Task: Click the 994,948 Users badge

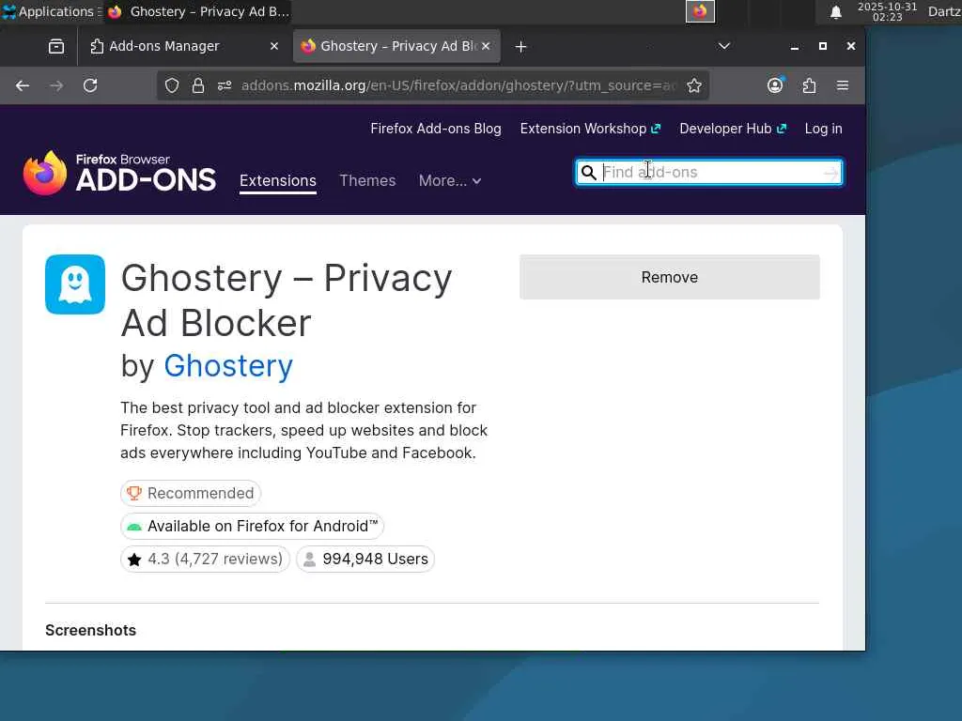Action: pos(365,560)
